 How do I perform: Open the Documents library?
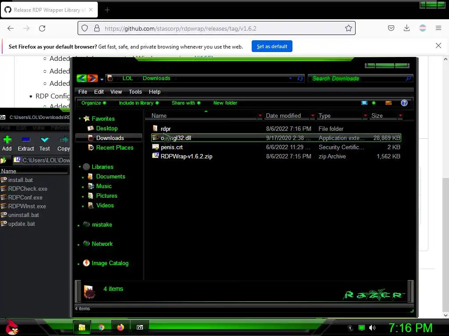tap(110, 177)
